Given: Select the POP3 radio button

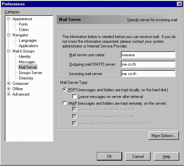Looking at the screenshot, I should click(64, 90).
